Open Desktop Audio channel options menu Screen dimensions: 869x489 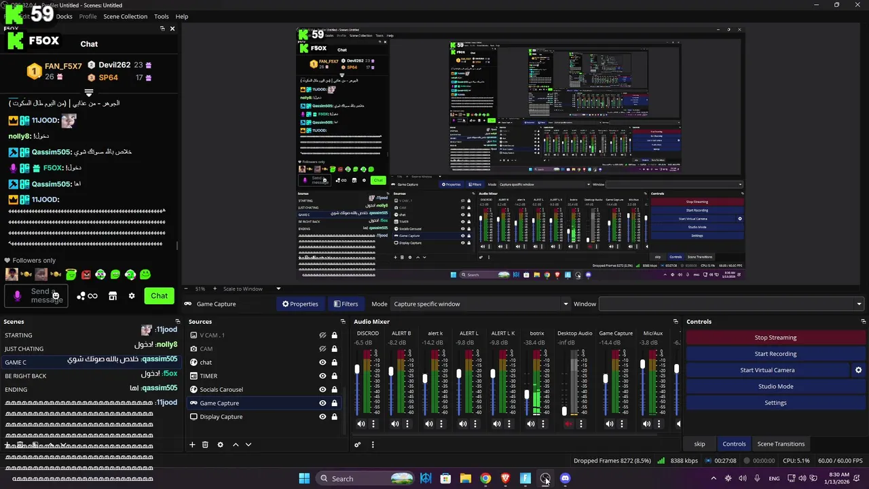point(581,424)
